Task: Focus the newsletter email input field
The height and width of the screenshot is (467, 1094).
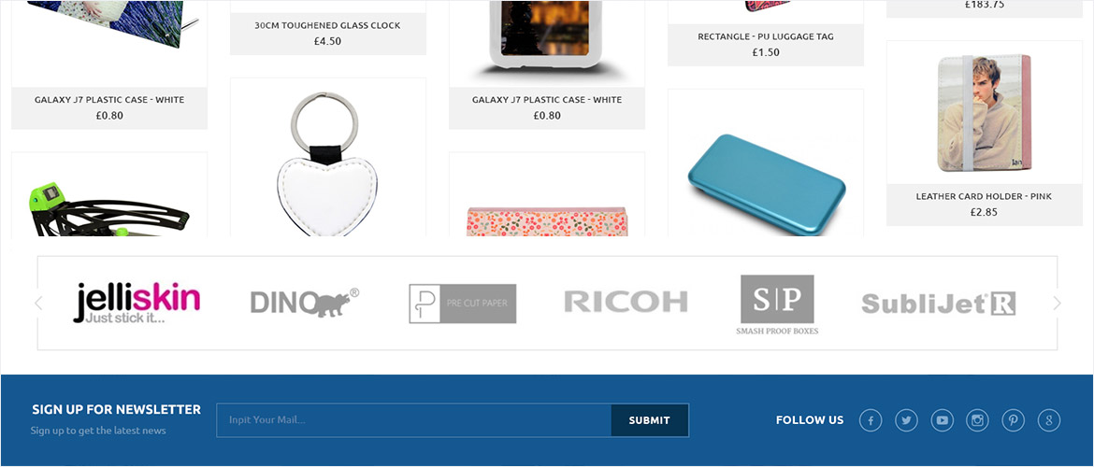Action: coord(413,420)
